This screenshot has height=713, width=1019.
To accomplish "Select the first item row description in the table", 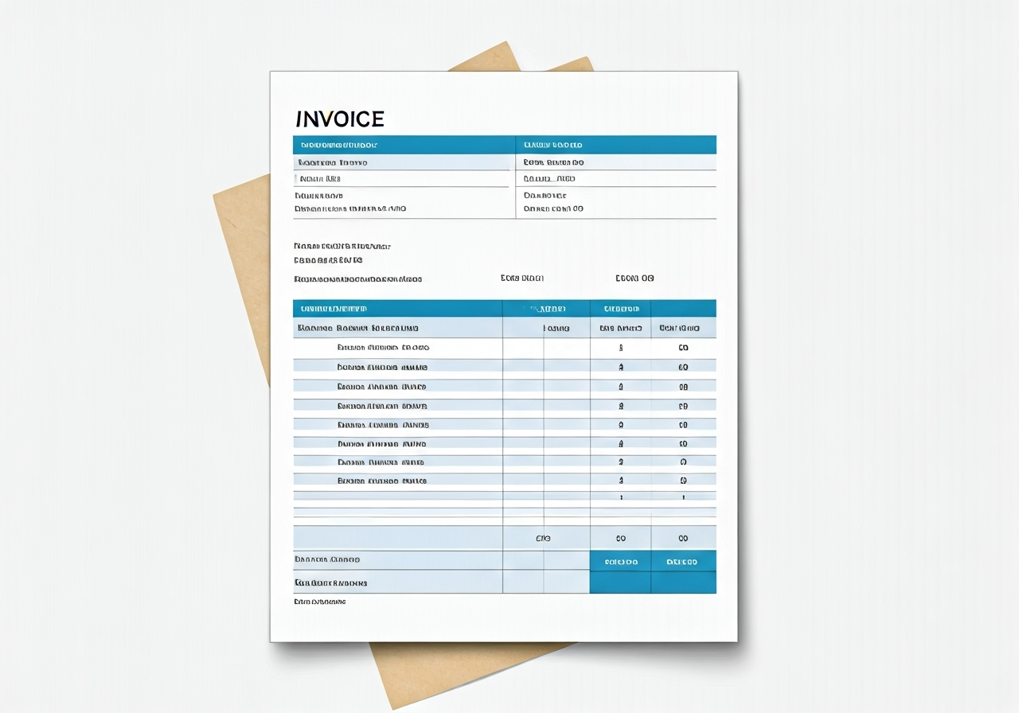I will click(383, 348).
